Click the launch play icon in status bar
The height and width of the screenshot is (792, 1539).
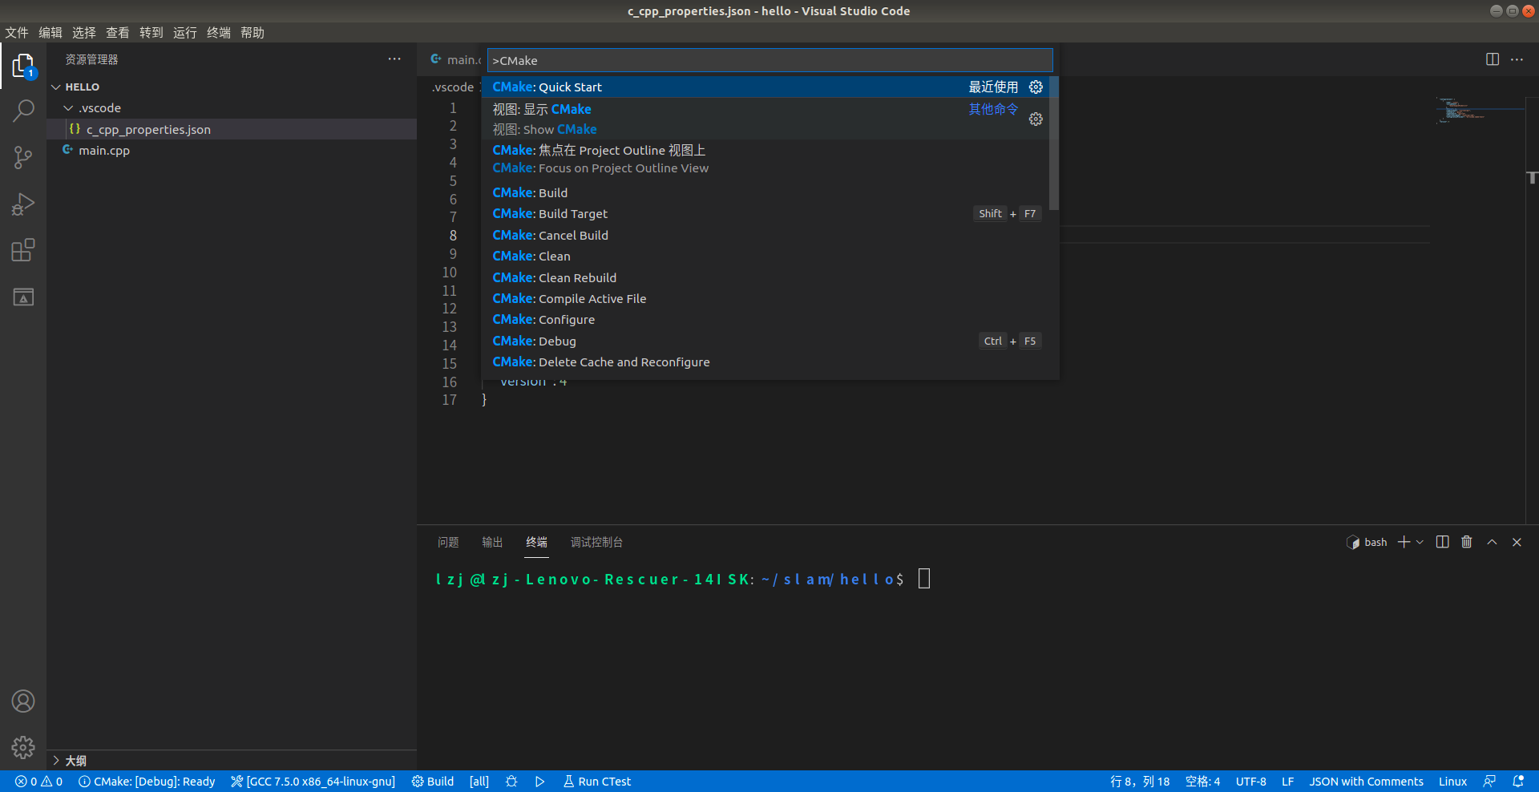539,782
